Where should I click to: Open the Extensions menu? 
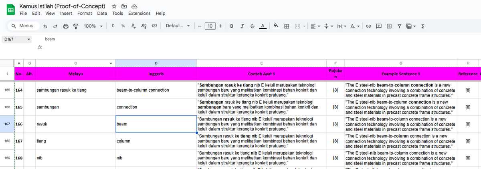(x=139, y=13)
